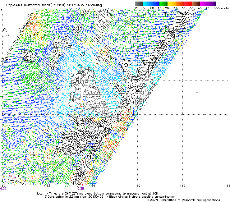230x202 pixels.
Task: Click the latitude label '4' on left axis
Action: point(2,113)
